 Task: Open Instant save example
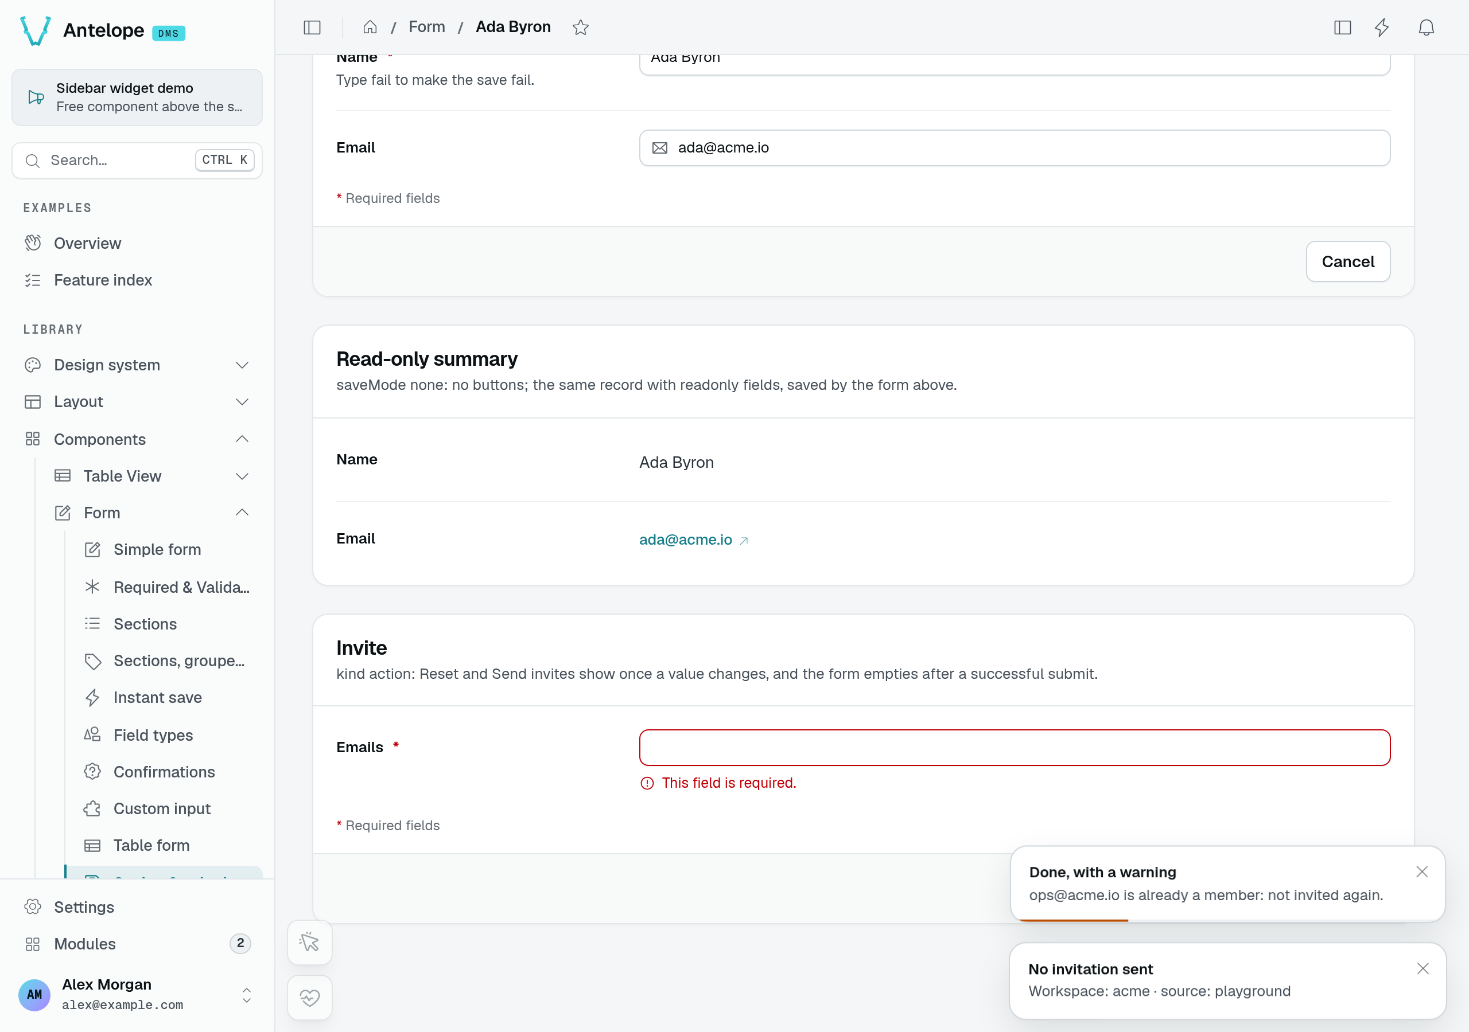(166, 697)
